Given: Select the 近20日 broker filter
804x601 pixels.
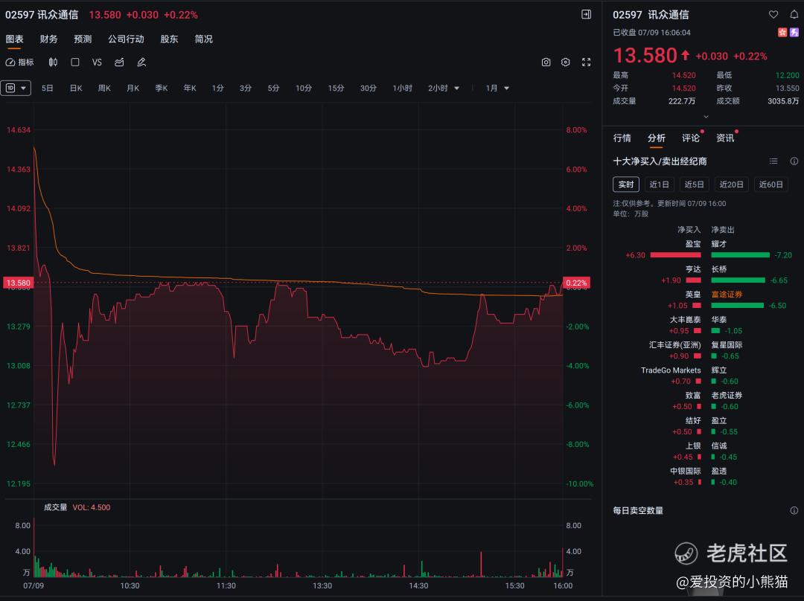Looking at the screenshot, I should point(732,184).
